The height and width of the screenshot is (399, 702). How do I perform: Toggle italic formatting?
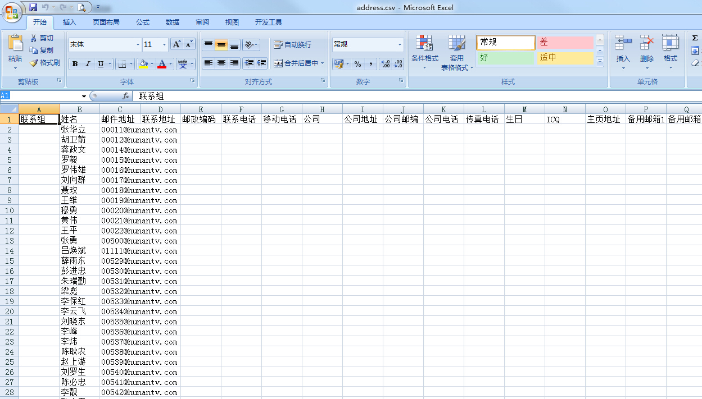88,64
